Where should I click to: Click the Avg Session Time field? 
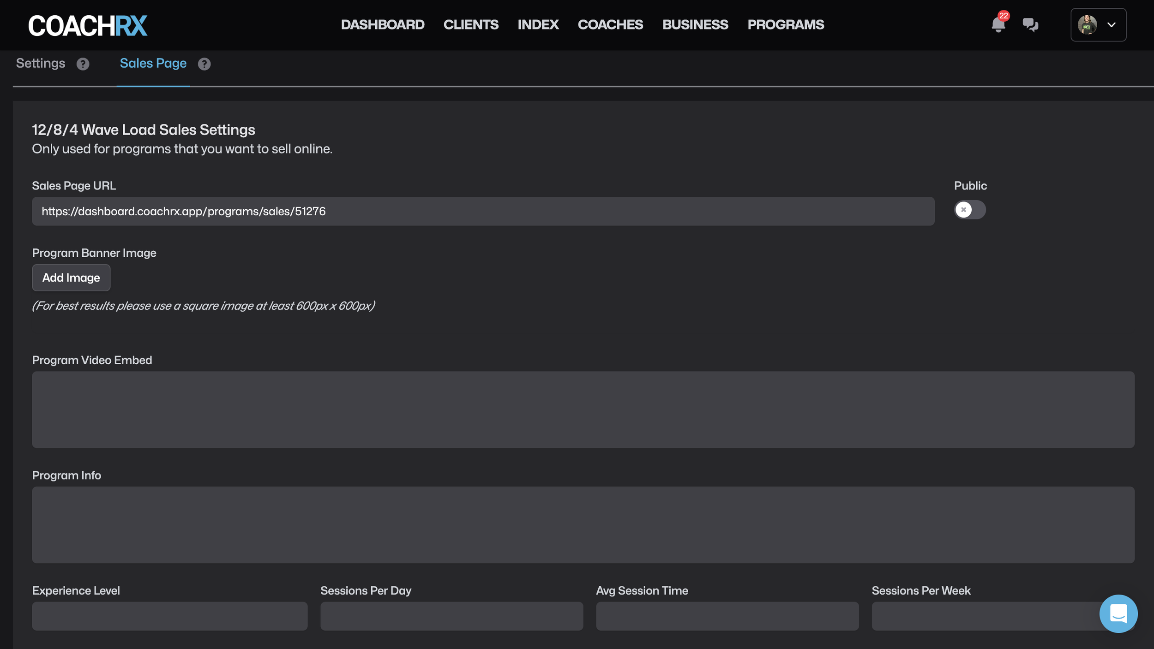(727, 616)
